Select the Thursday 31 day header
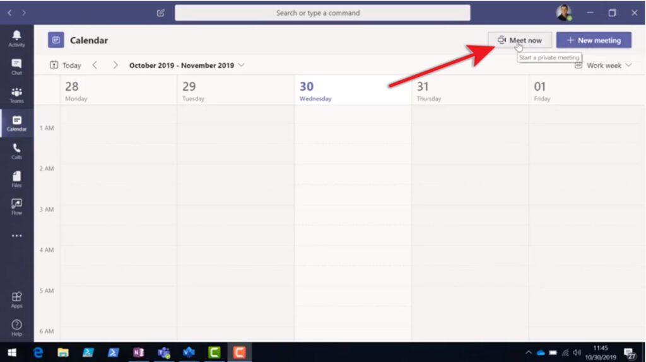 coord(470,91)
